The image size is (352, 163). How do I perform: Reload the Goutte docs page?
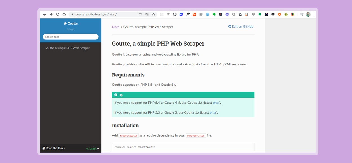[57, 14]
